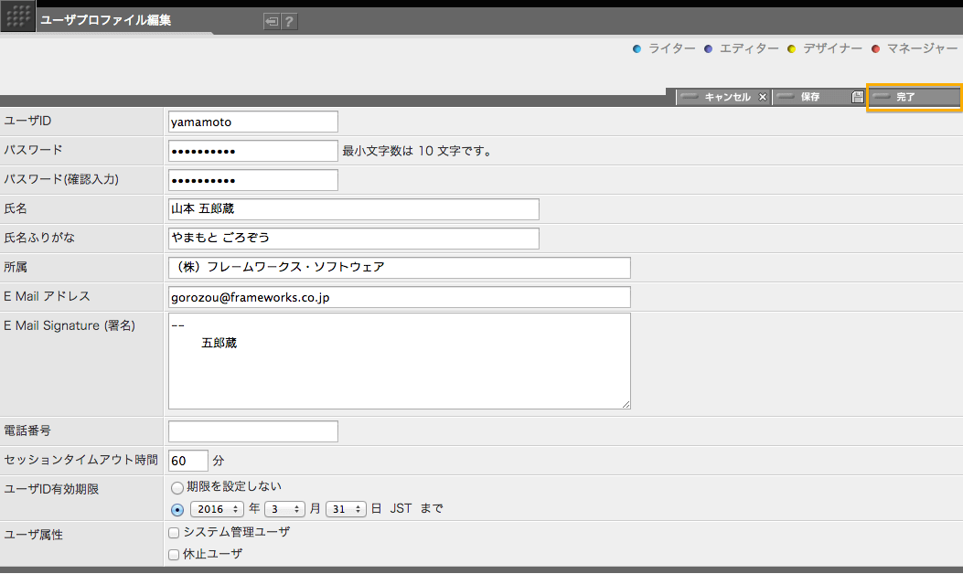
Task: Click the デザイナー role label
Action: click(833, 48)
